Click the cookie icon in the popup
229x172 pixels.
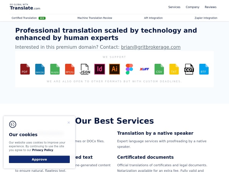pyautogui.click(x=13, y=124)
